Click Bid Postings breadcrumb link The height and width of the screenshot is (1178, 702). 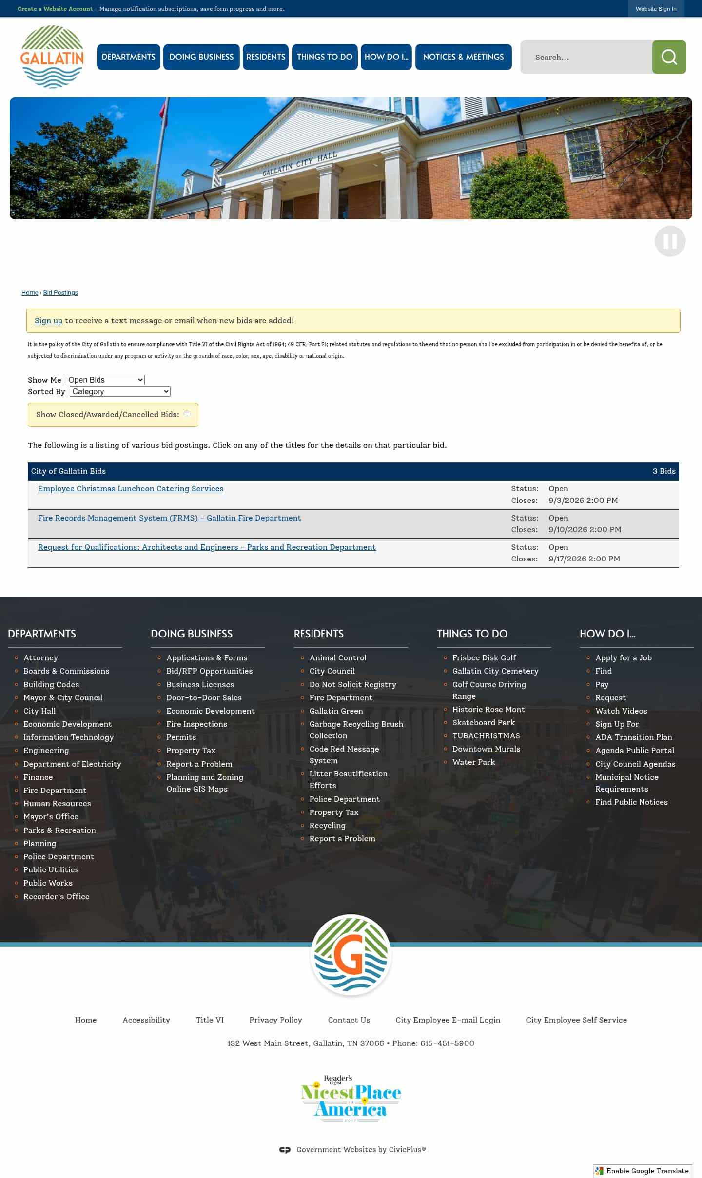tap(60, 293)
